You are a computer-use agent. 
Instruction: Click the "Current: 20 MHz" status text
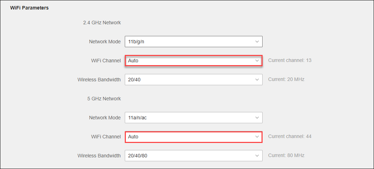point(286,80)
